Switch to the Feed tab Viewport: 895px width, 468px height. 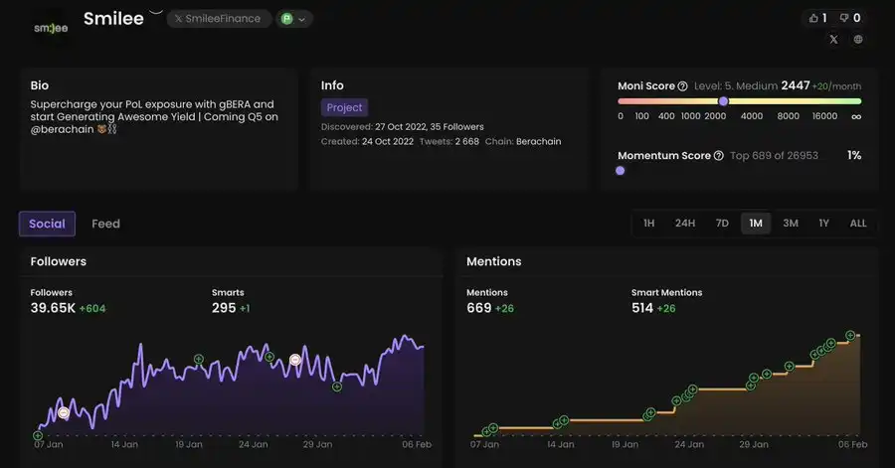[105, 224]
